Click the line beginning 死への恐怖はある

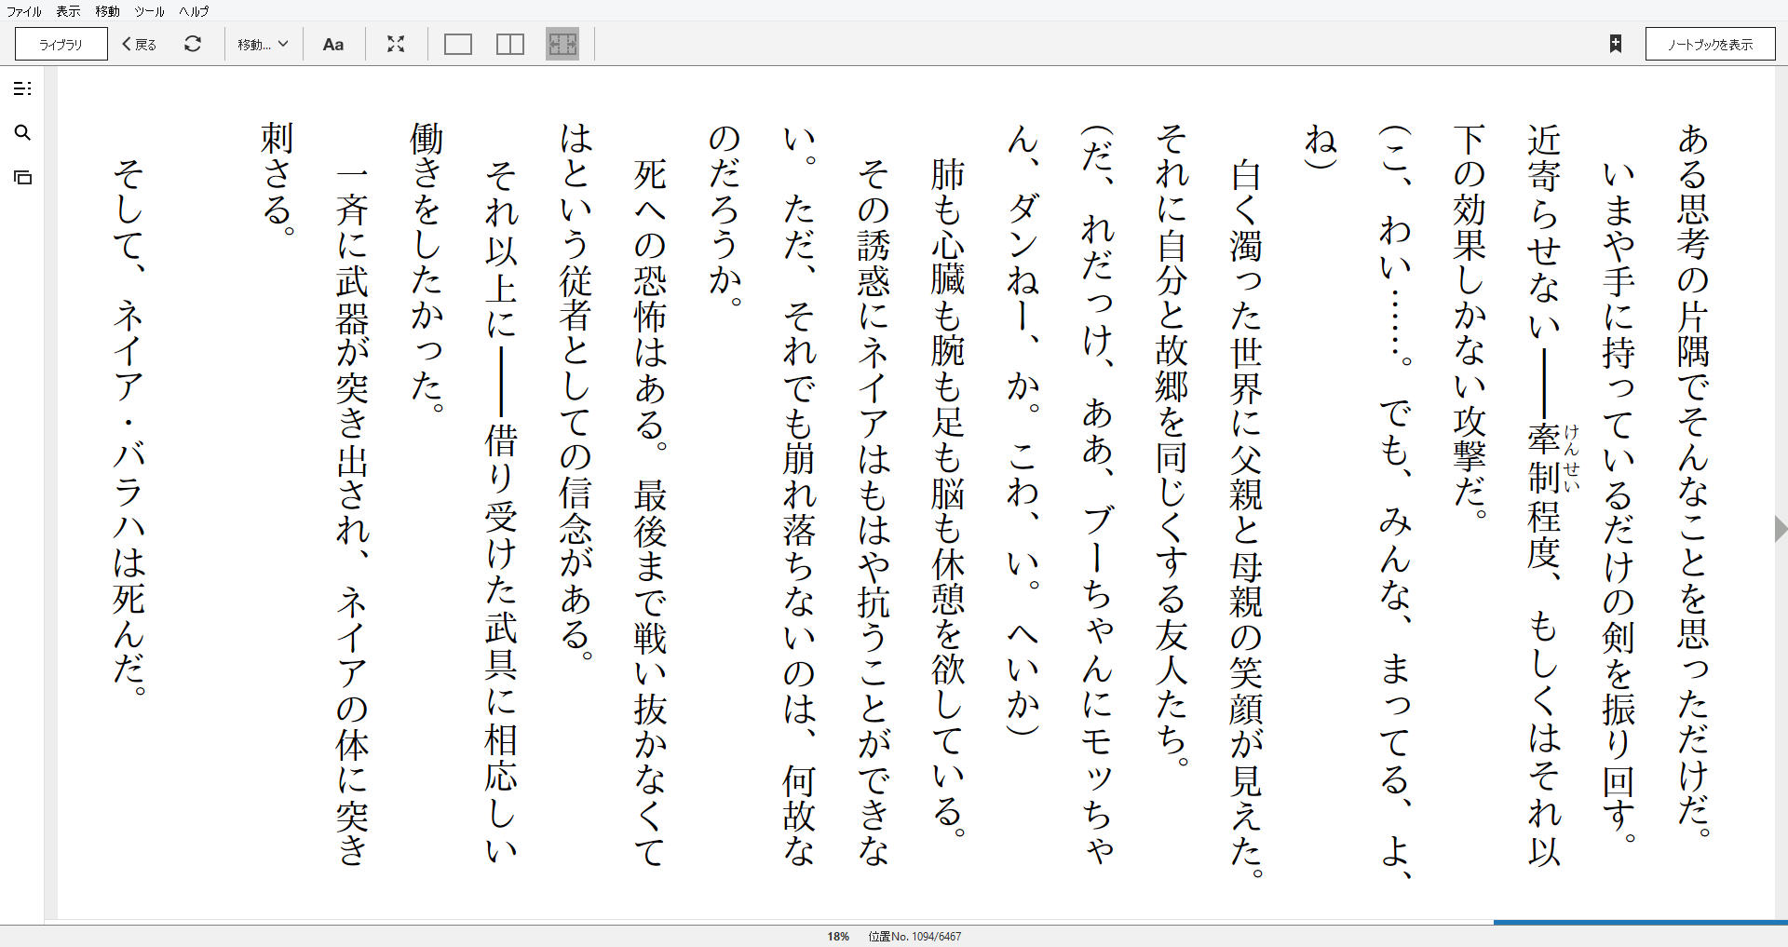[650, 512]
